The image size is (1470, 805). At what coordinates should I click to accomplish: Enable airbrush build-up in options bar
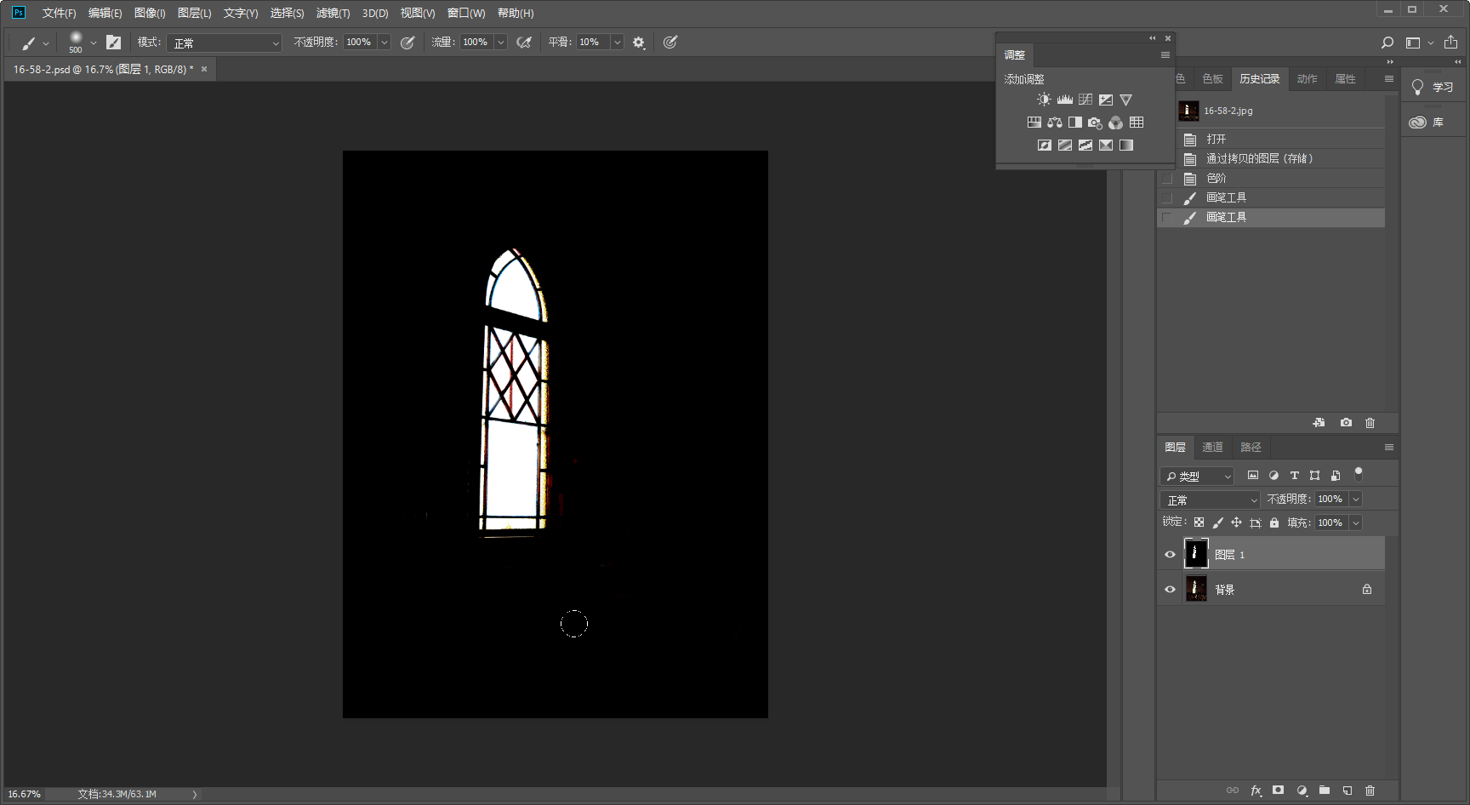coord(524,43)
